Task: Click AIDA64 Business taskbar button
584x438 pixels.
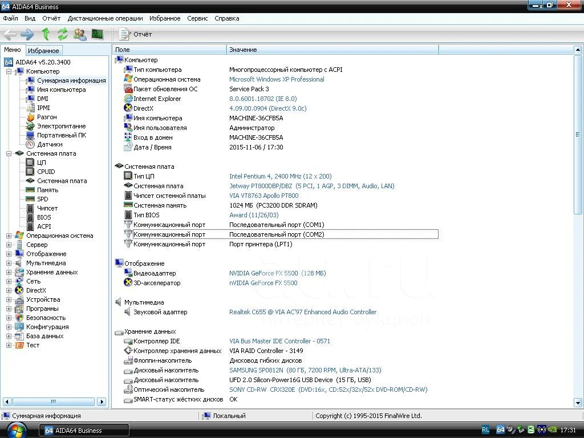Action: tap(84, 431)
